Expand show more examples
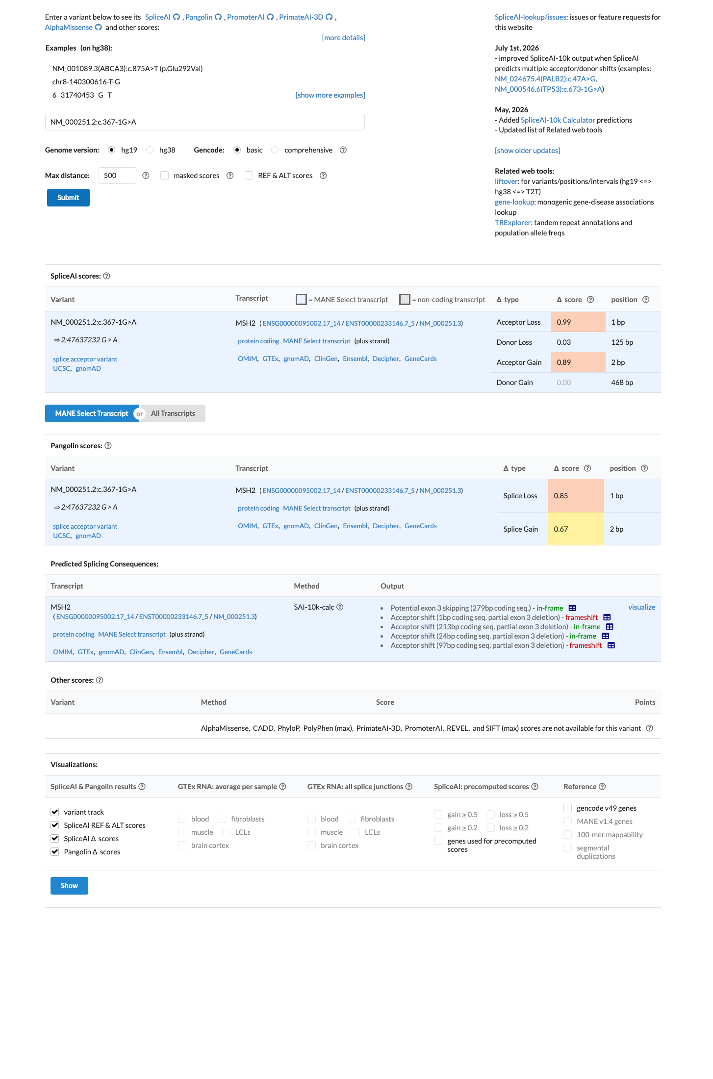 point(330,95)
